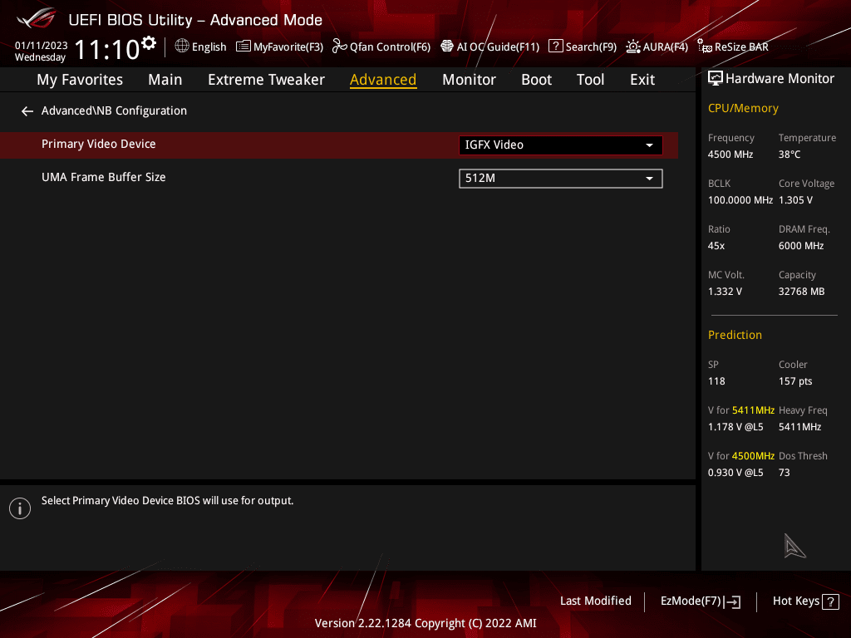Click the Prediction section heading
Screen dimensions: 851x638
[x=735, y=335]
